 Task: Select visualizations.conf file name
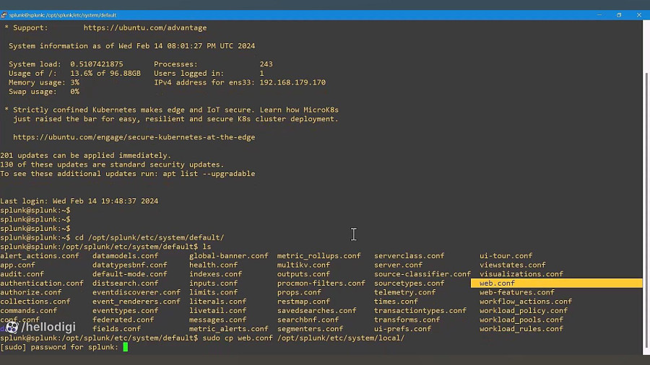pos(521,274)
